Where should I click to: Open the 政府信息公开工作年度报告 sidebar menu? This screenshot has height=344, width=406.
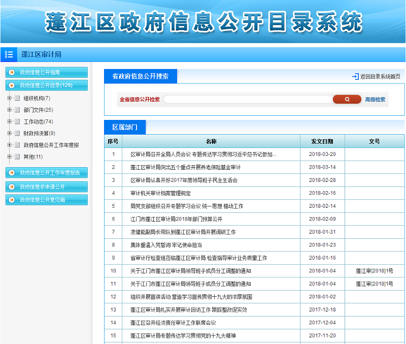[49, 173]
